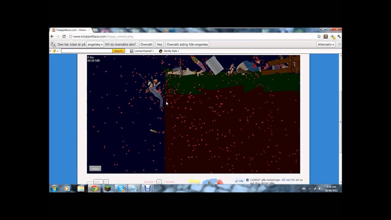Expand the Identity Safe dropdown
391x220 pixels.
(178, 51)
